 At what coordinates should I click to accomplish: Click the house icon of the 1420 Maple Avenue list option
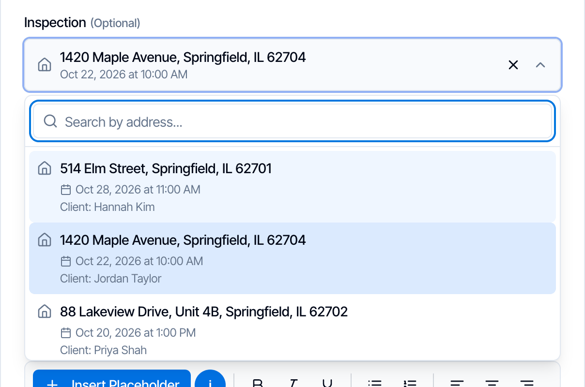tap(45, 240)
